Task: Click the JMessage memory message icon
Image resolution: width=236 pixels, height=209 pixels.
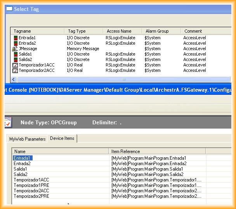Action: (x=15, y=49)
